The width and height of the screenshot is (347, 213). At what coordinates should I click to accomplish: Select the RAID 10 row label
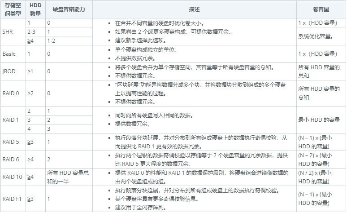click(x=13, y=177)
